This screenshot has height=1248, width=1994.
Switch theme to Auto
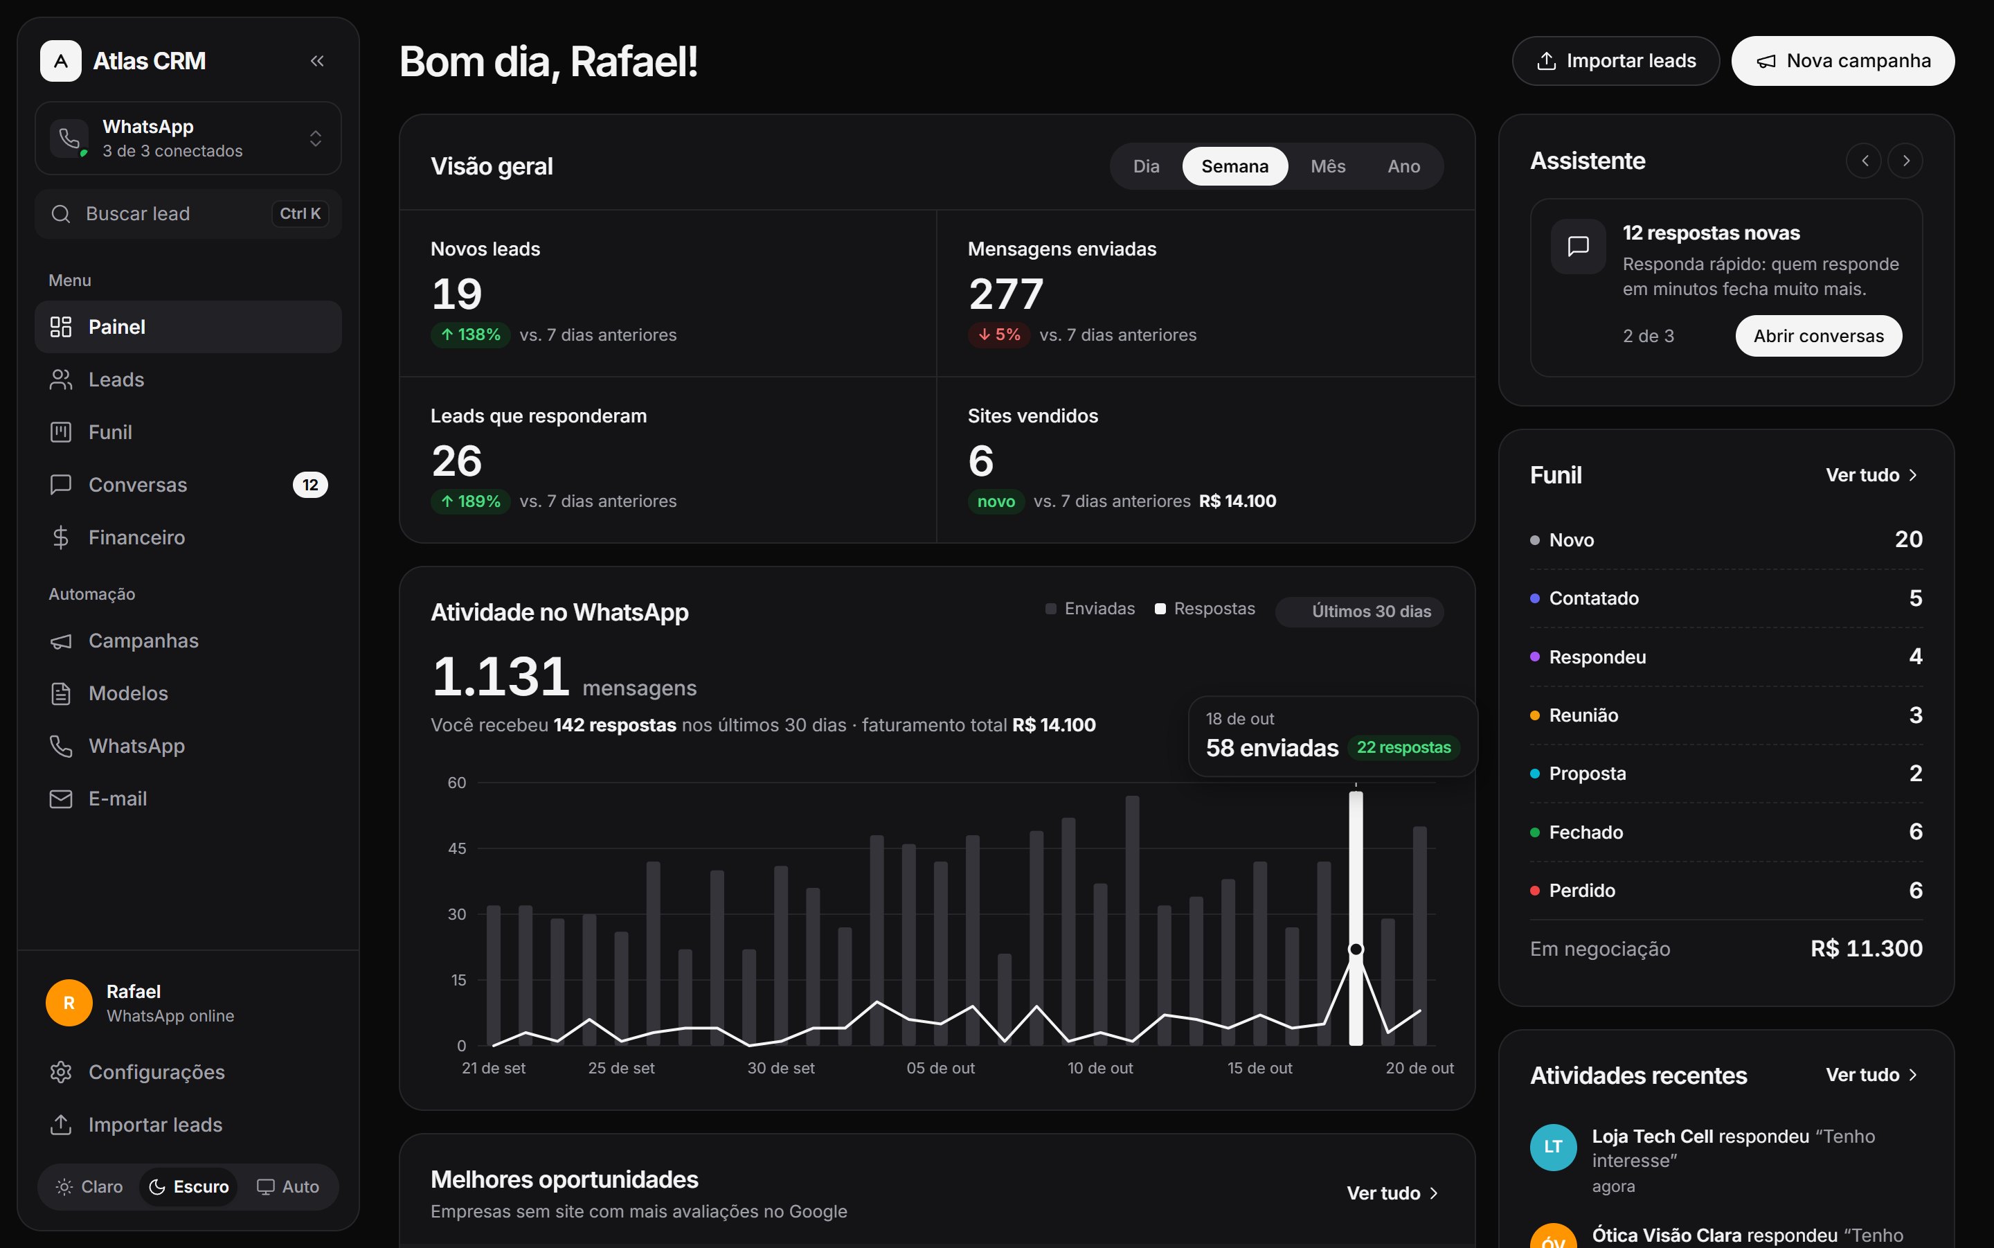(288, 1187)
